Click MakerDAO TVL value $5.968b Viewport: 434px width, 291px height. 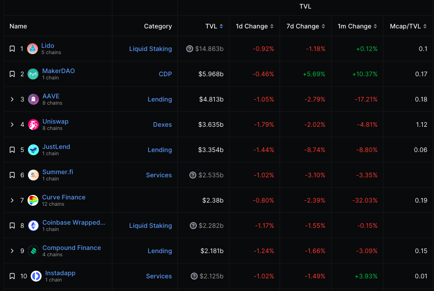point(211,74)
